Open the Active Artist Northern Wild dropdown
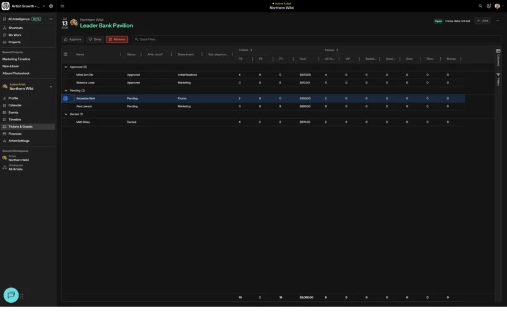Screen dimensions: 507x317 pyautogui.click(x=51, y=87)
